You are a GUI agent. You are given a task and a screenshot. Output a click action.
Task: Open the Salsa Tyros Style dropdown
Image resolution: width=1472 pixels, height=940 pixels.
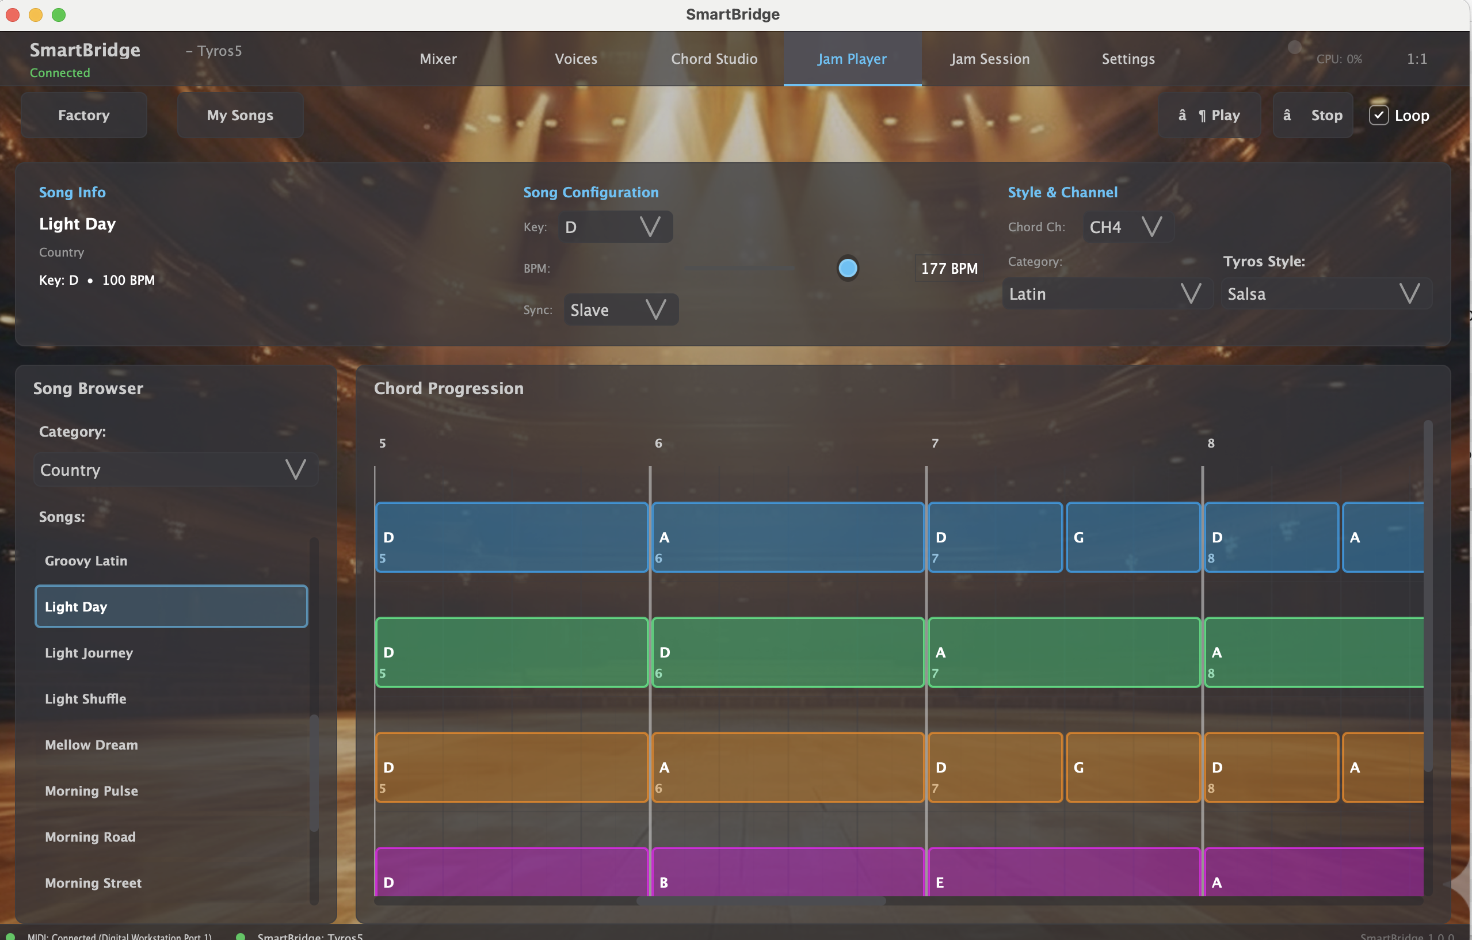[x=1409, y=294]
